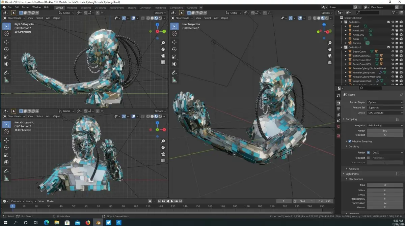Click the timeline End frame field
The height and width of the screenshot is (226, 405).
click(x=324, y=201)
